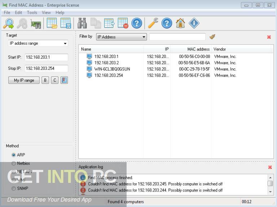This screenshot has width=277, height=207.
Task: Select the 192.168.203.254 name entry
Action: click(109, 75)
